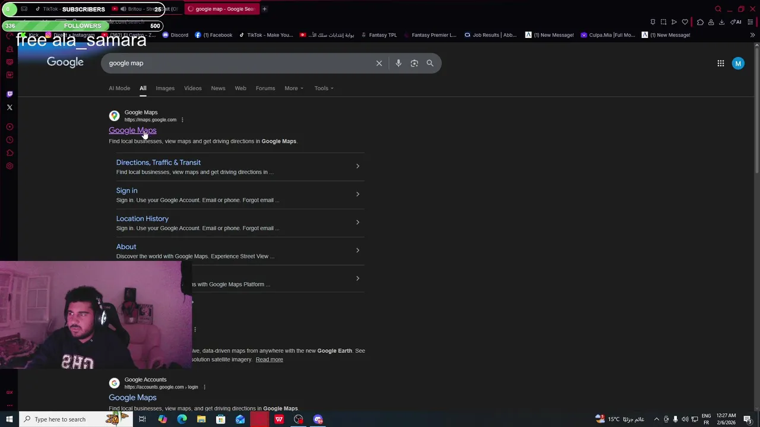Click the magnifier search submit icon
760x427 pixels.
[430, 63]
